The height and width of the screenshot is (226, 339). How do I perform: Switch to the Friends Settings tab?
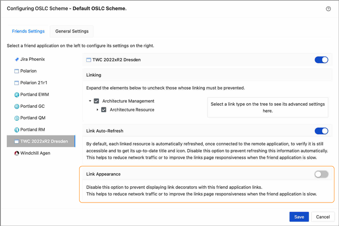28,31
